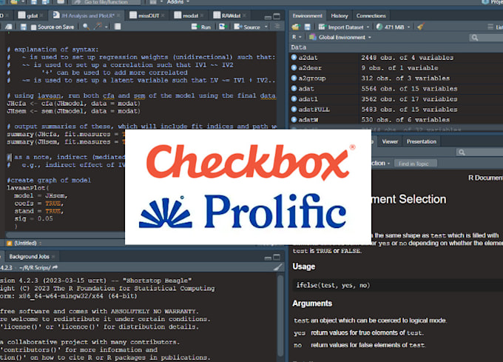This screenshot has width=503, height=362.
Task: Expand the a2deer object blue arrow
Action: (294, 67)
